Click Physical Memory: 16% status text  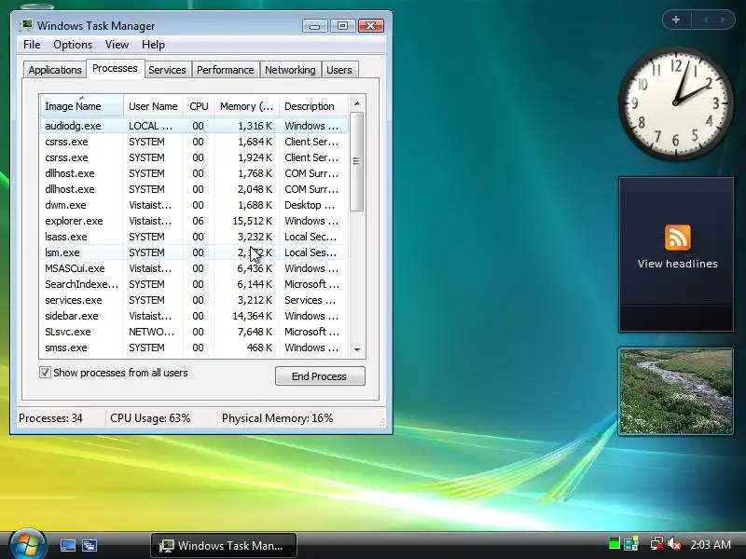[x=277, y=418]
